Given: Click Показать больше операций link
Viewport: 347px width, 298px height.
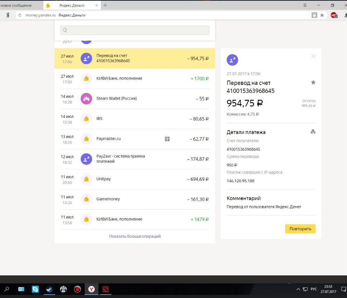Looking at the screenshot, I should coord(135,236).
